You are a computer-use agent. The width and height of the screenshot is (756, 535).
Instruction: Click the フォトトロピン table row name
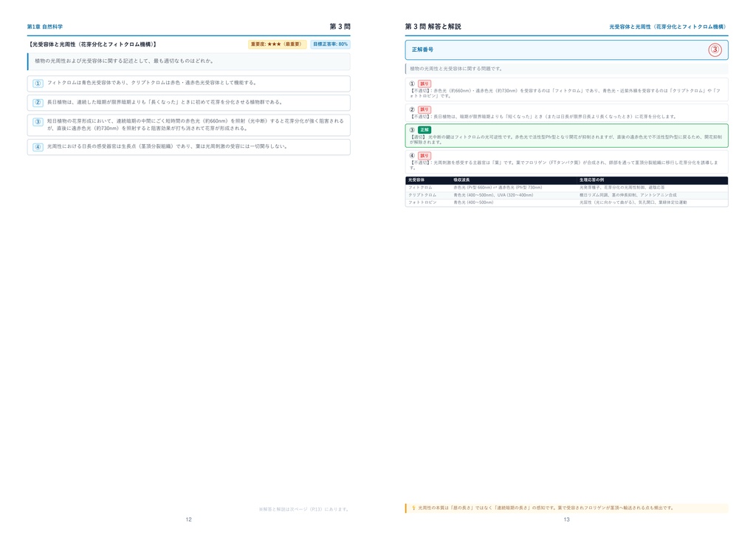[422, 202]
